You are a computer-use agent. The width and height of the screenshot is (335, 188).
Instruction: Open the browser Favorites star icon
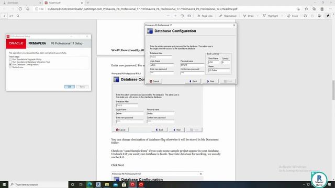coord(306,9)
